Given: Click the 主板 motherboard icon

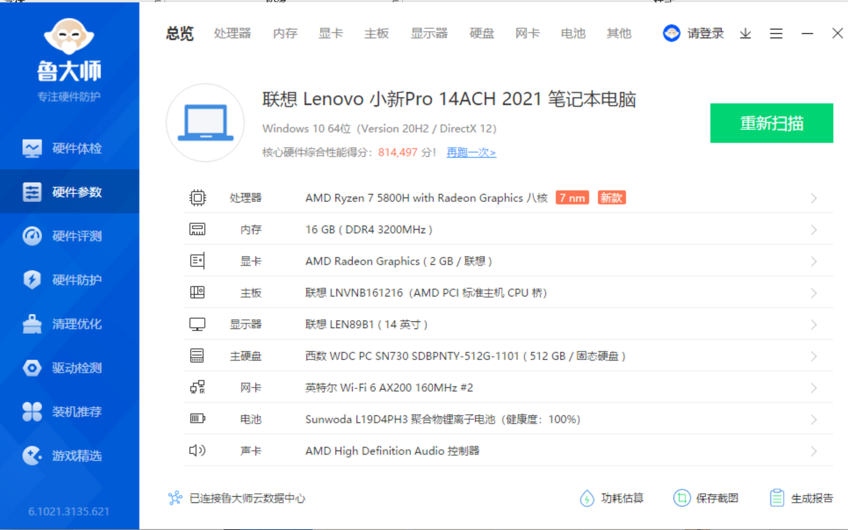Looking at the screenshot, I should 197,292.
